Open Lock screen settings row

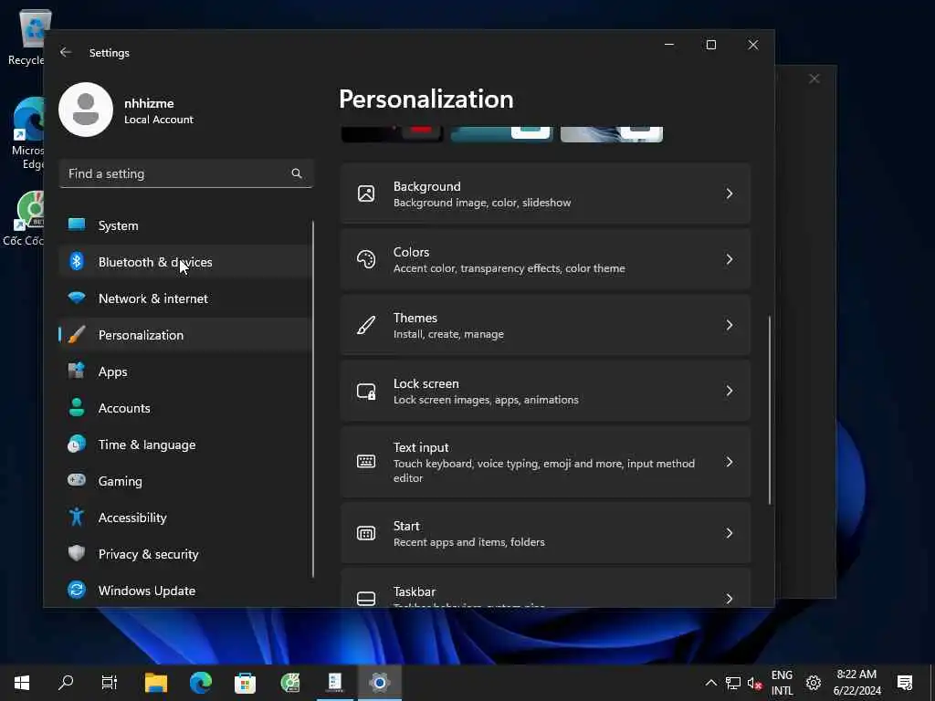pos(546,391)
